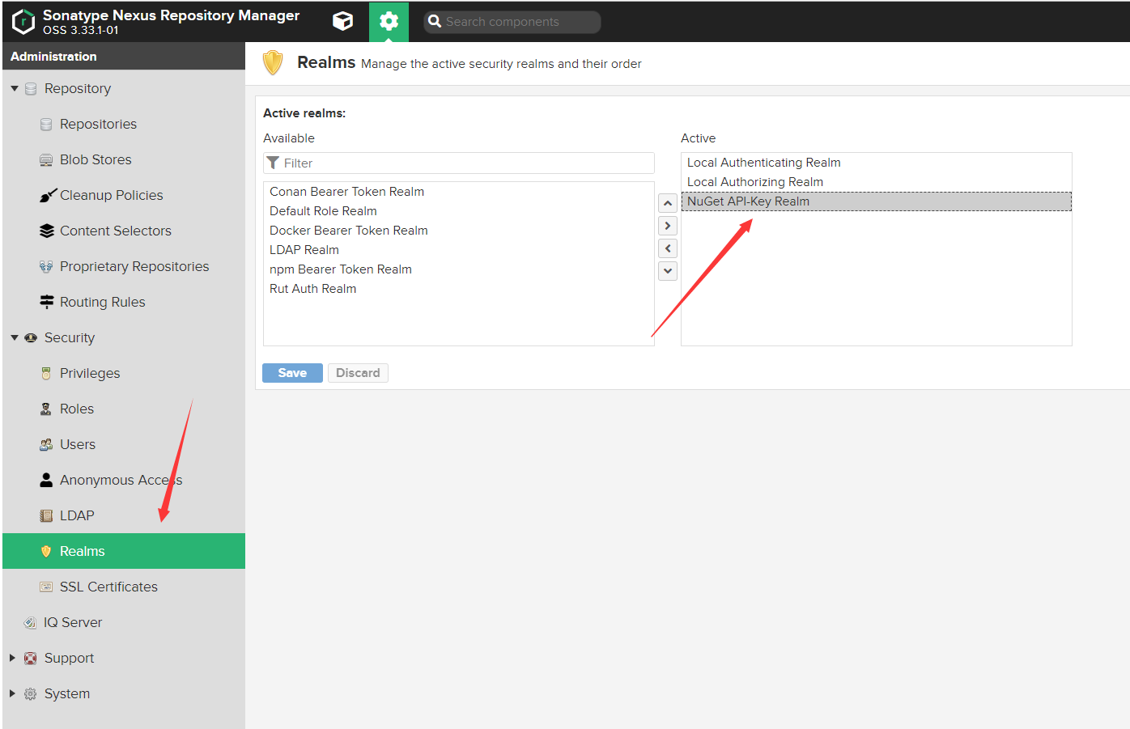The image size is (1130, 729).
Task: Click the large Realms shield header icon
Action: click(274, 63)
